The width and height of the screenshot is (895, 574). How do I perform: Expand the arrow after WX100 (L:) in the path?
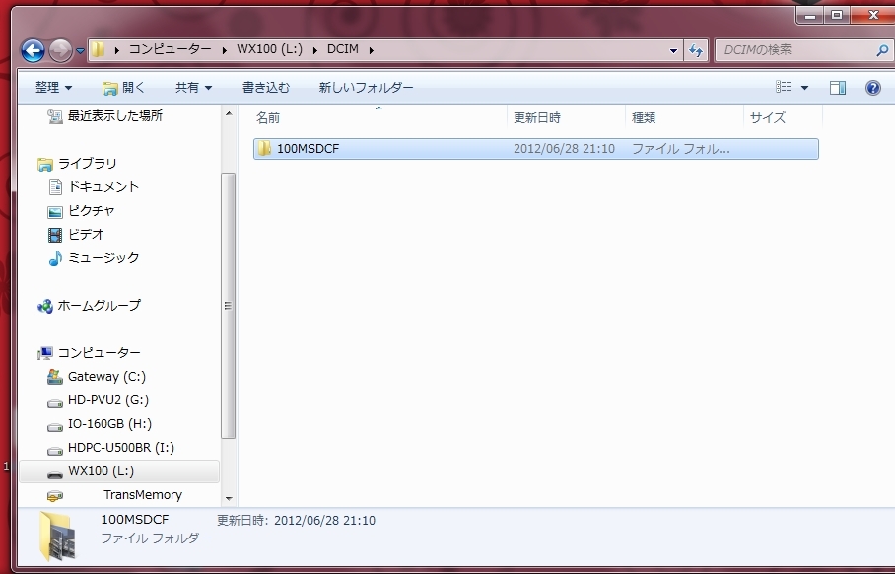pos(315,50)
